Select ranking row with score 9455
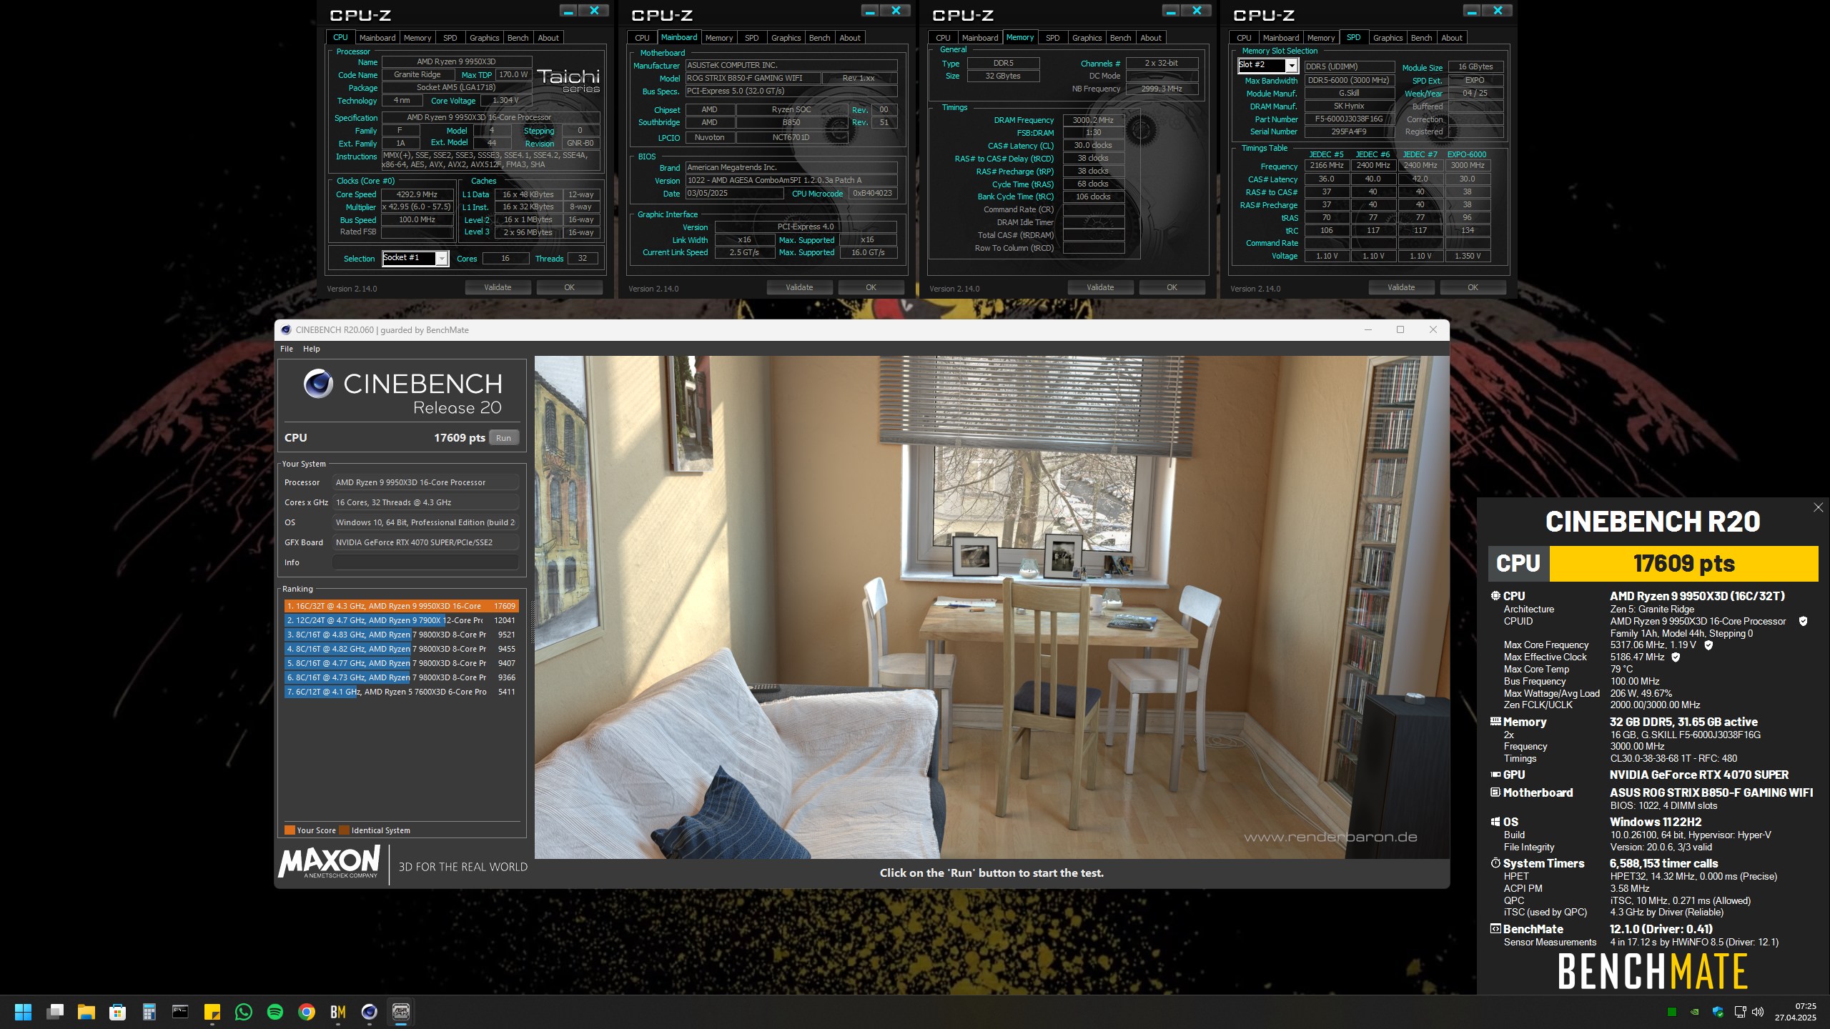The height and width of the screenshot is (1029, 1830). (401, 649)
